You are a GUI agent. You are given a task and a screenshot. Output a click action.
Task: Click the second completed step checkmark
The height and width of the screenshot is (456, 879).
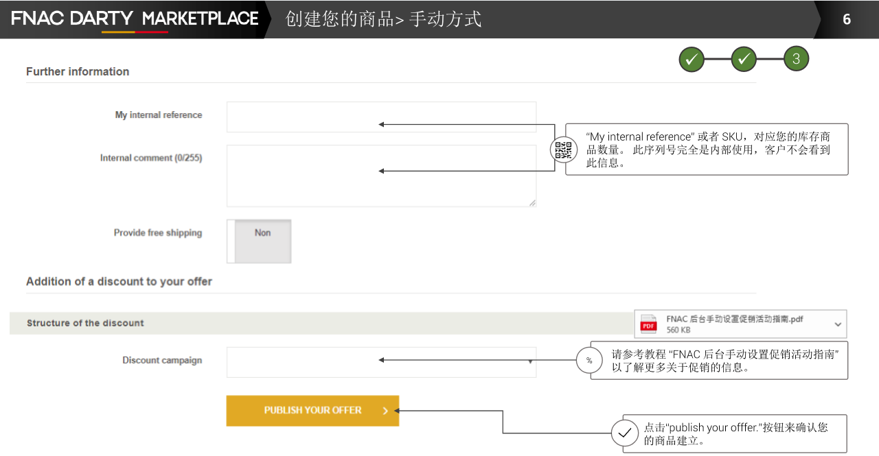coord(744,60)
